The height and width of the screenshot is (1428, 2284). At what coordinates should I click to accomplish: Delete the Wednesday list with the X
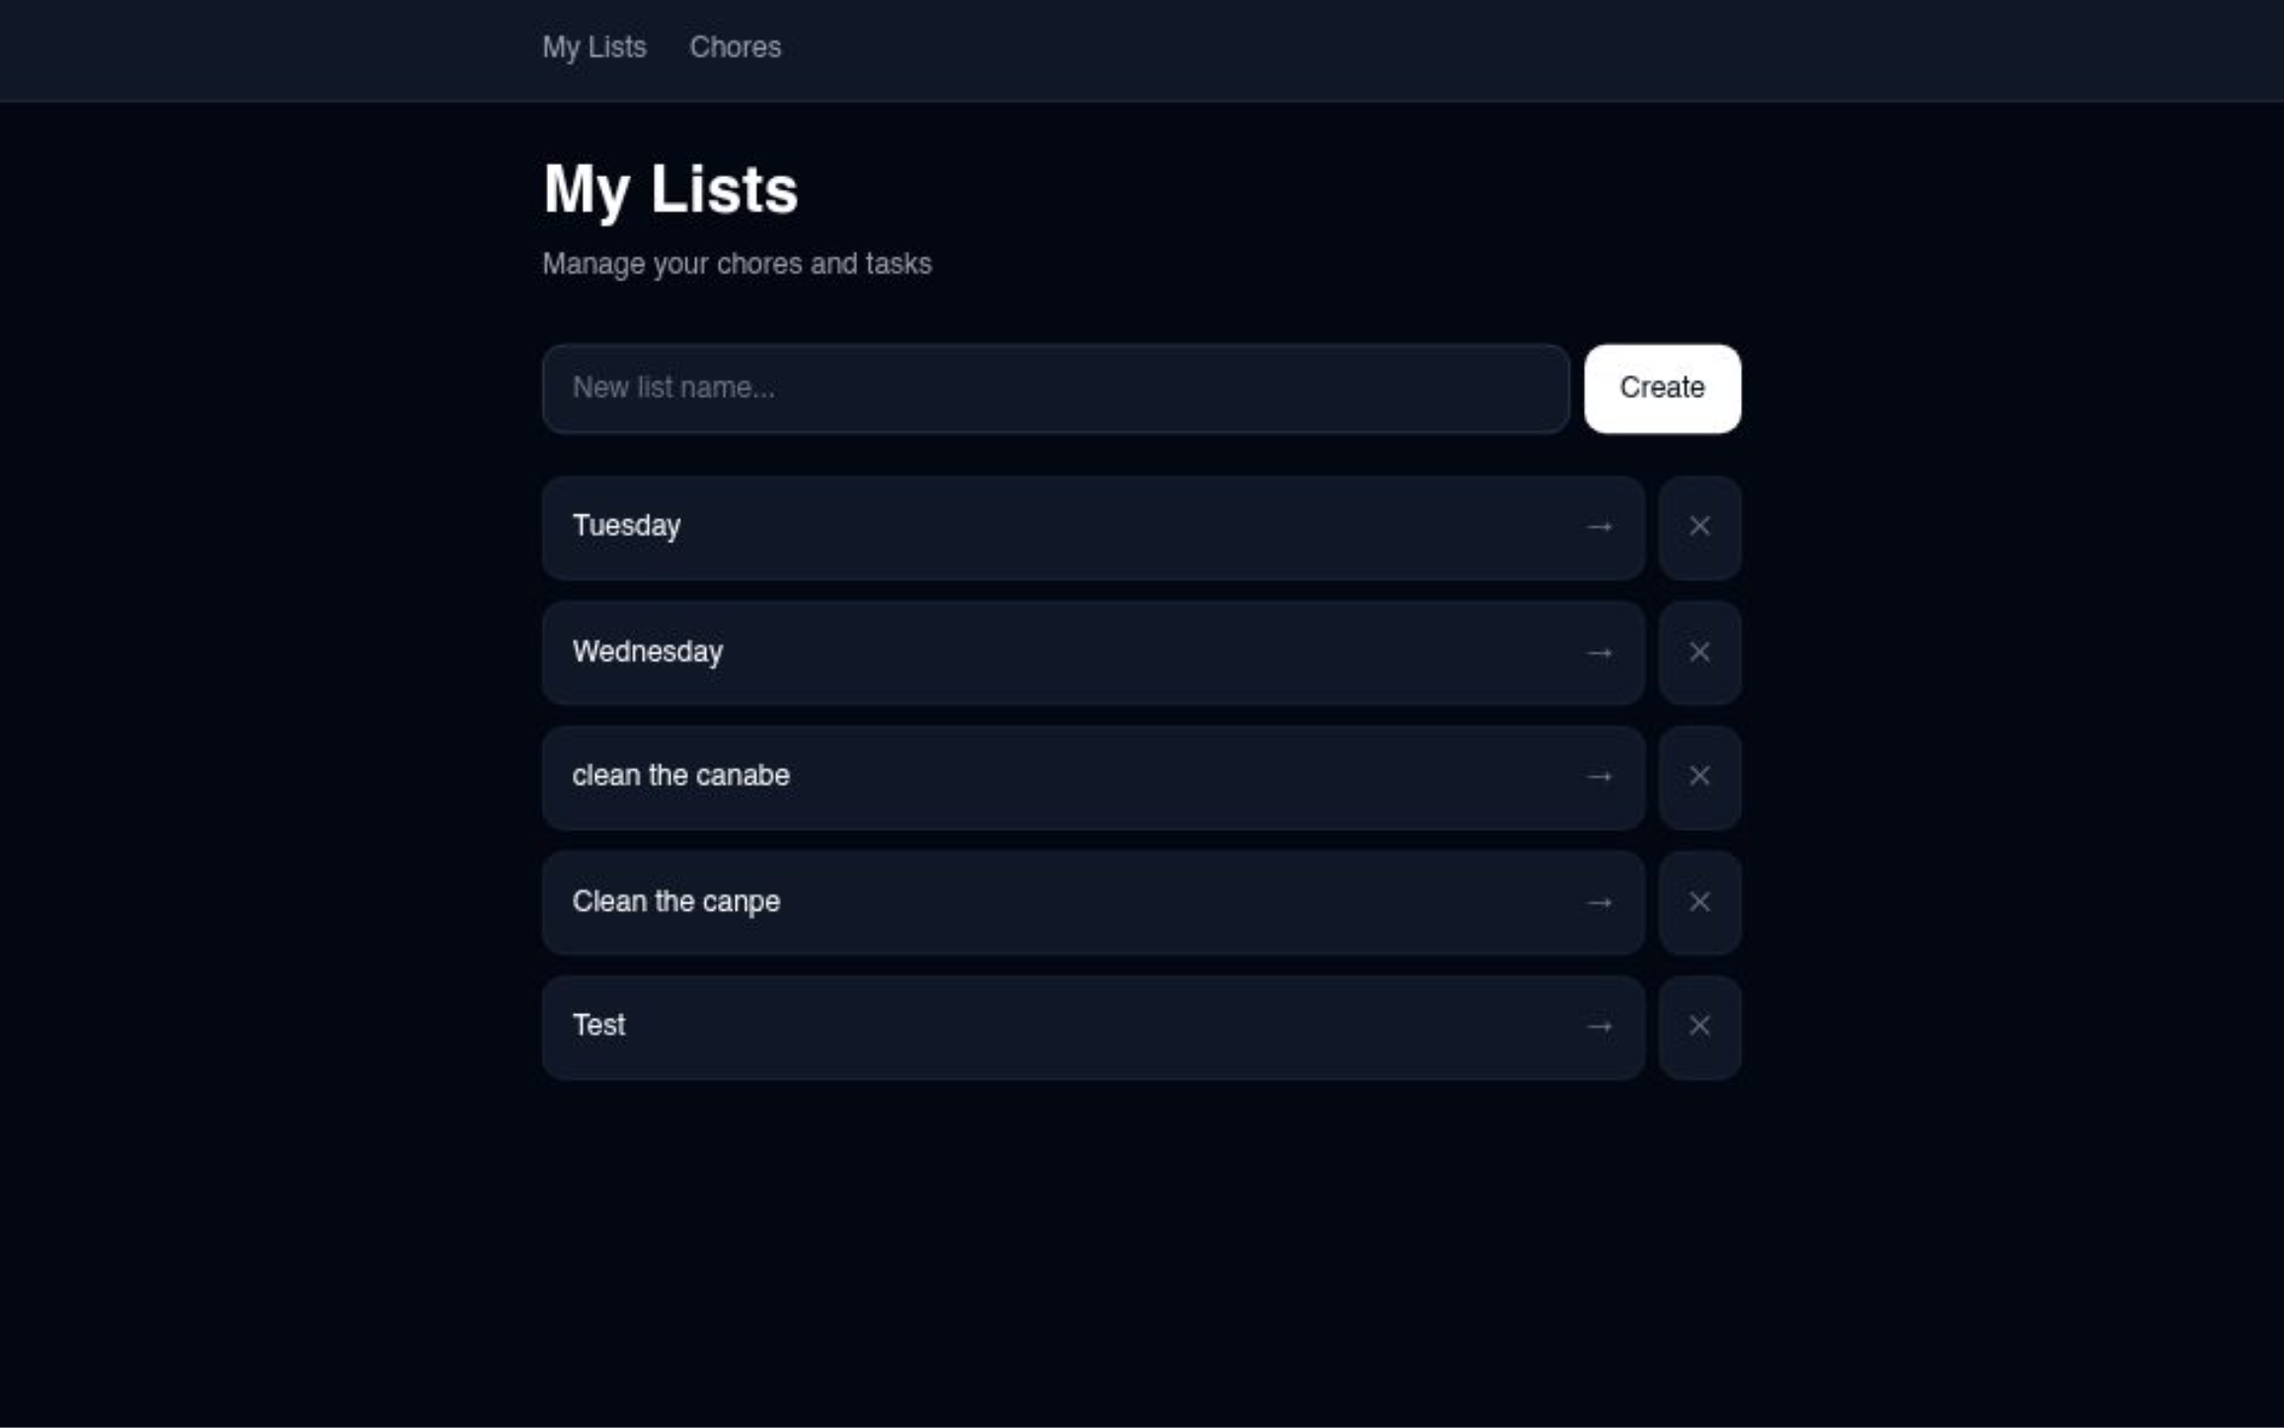(x=1699, y=653)
